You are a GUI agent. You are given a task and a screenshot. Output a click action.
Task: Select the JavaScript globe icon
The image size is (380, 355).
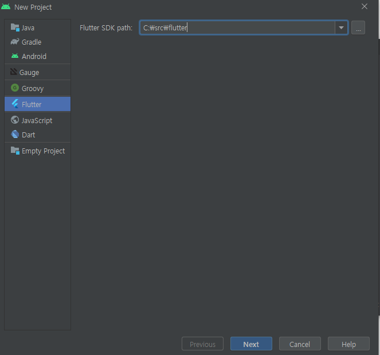coord(15,120)
